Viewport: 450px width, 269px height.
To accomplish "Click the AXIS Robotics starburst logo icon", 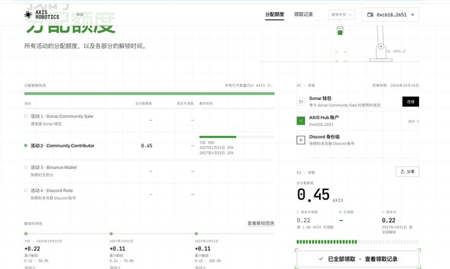I will pyautogui.click(x=28, y=15).
